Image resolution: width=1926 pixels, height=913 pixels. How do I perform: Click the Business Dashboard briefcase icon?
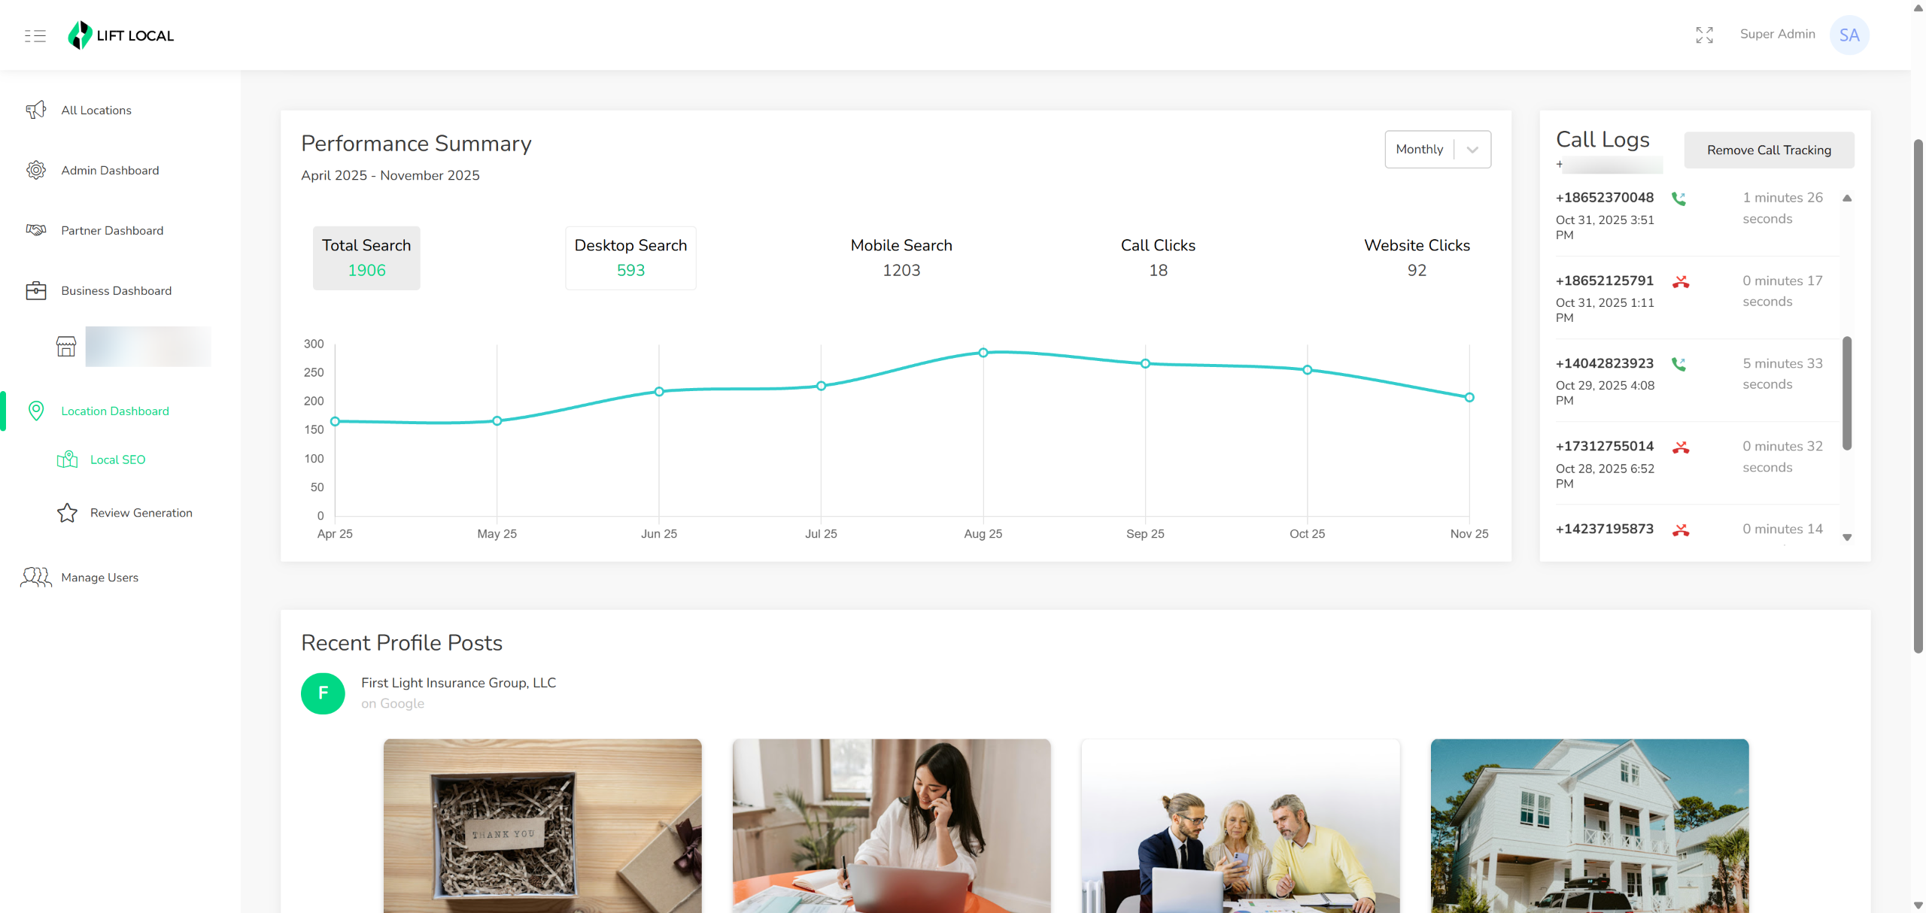pos(35,290)
